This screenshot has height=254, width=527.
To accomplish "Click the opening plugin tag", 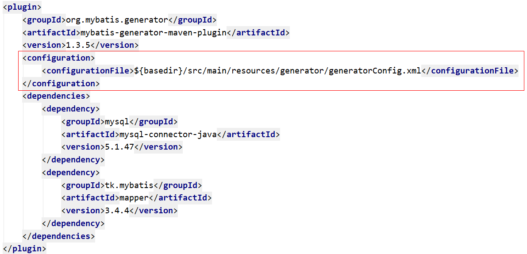I will tap(22, 7).
